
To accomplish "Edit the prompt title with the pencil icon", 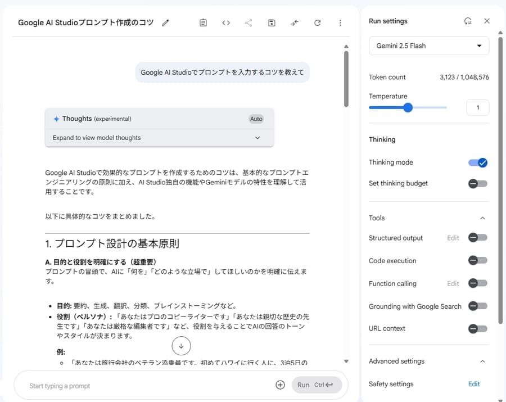I will 165,23.
